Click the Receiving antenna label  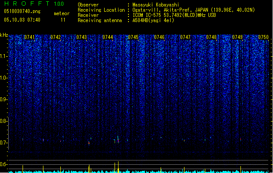click(x=100, y=20)
